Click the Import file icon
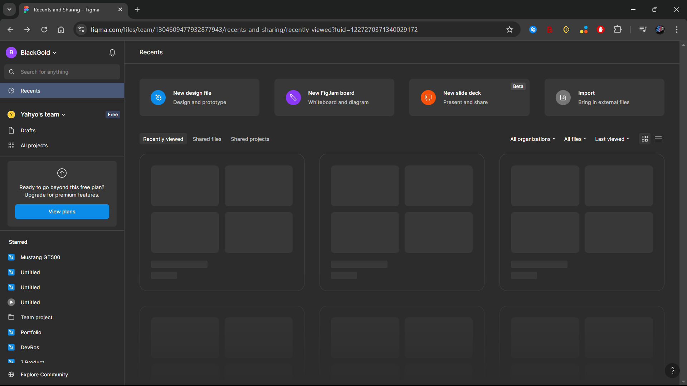 [x=563, y=98]
